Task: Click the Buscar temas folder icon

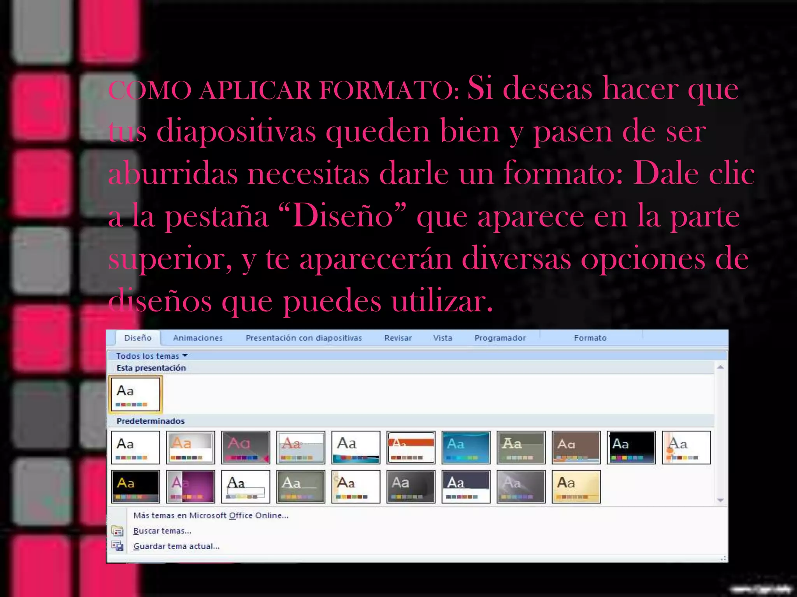Action: tap(117, 531)
